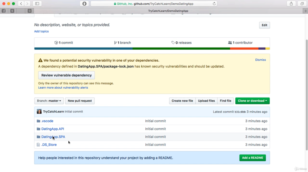Click the Add a README button
Image resolution: width=308 pixels, height=172 pixels.
tap(253, 158)
